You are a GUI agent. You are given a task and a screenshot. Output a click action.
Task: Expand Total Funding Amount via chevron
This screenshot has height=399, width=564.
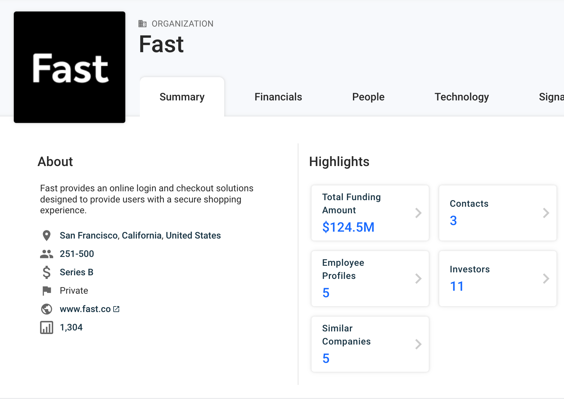pos(418,213)
